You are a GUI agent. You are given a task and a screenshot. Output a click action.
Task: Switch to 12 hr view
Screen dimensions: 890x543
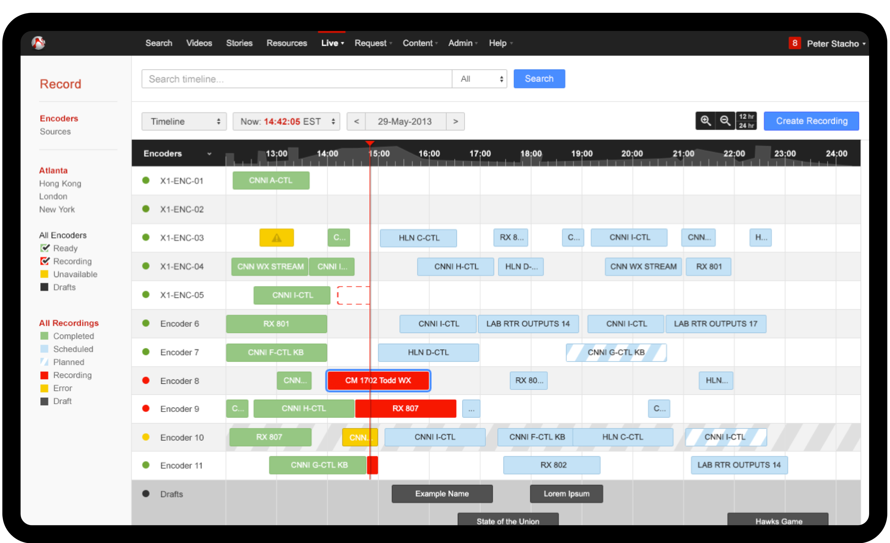click(746, 116)
